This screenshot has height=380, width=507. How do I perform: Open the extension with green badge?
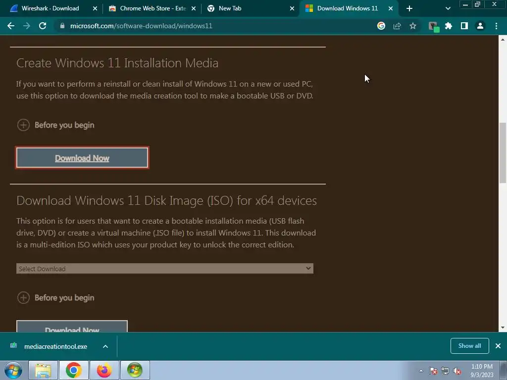(433, 27)
